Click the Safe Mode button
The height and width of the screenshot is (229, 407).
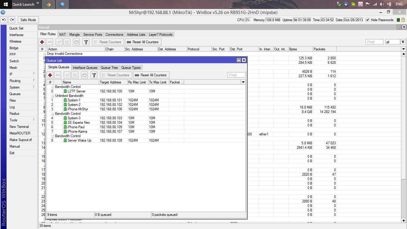point(28,20)
